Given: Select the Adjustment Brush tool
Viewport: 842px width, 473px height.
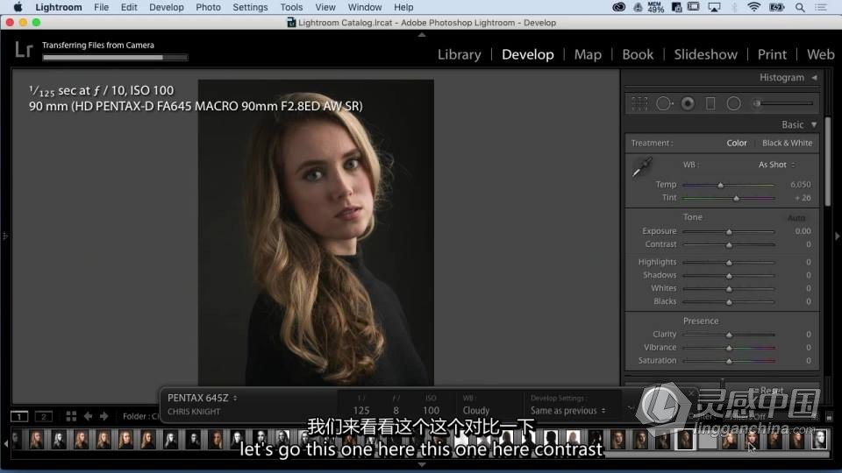Looking at the screenshot, I should (784, 103).
